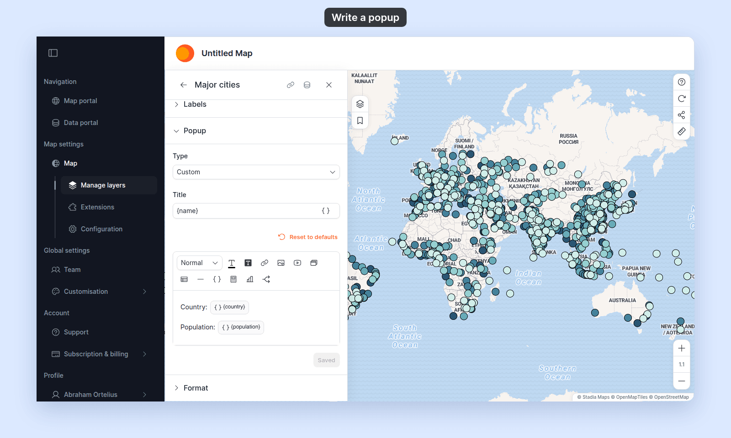Open the database icon beside Major cities
The height and width of the screenshot is (438, 731).
pyautogui.click(x=307, y=85)
